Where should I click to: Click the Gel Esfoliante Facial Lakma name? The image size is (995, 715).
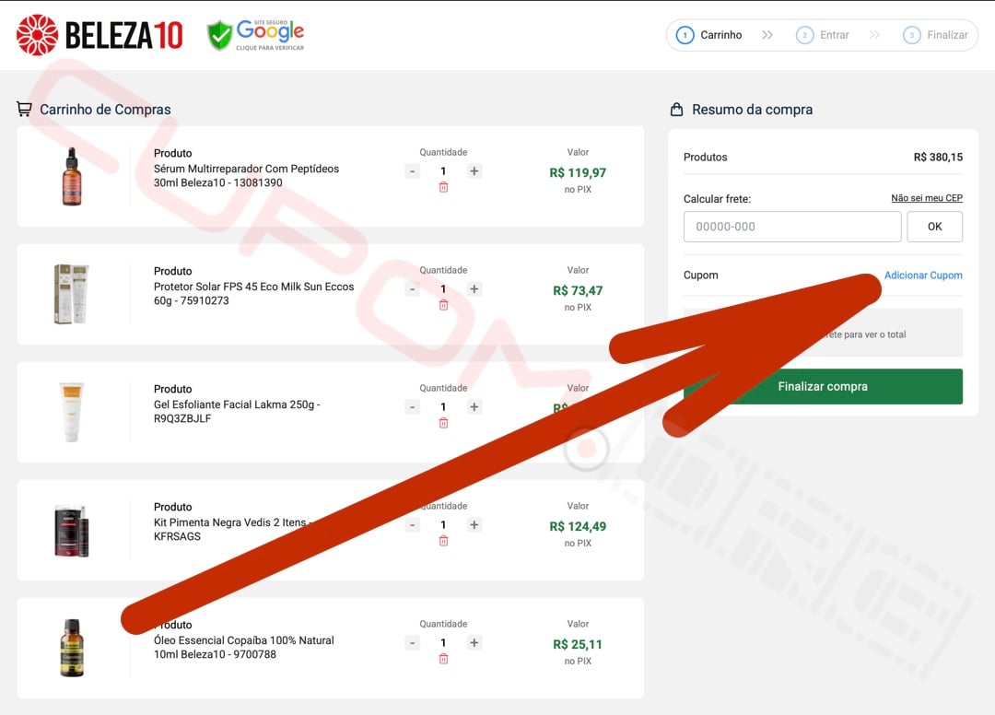[x=237, y=412]
